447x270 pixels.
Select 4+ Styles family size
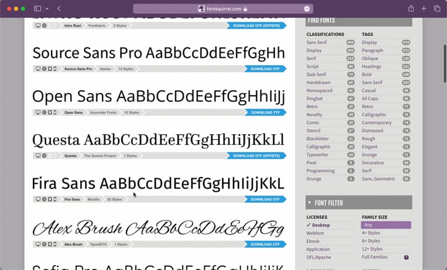(x=371, y=233)
